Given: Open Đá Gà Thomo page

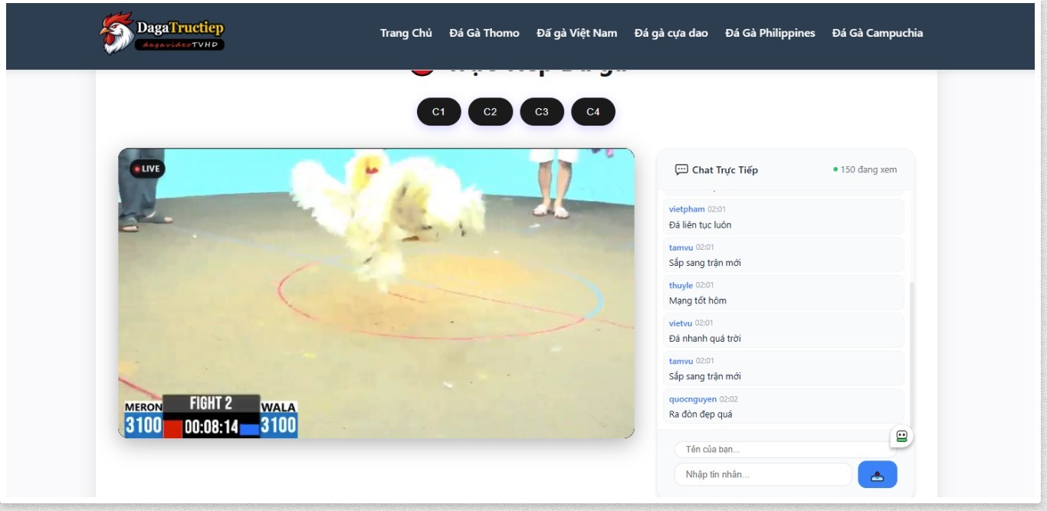Looking at the screenshot, I should pos(484,33).
